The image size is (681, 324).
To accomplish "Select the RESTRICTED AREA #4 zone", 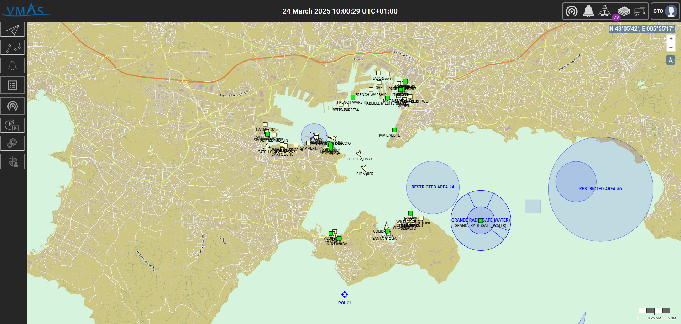I will 433,187.
